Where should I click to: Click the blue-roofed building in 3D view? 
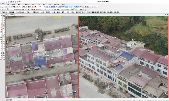click(x=127, y=56)
